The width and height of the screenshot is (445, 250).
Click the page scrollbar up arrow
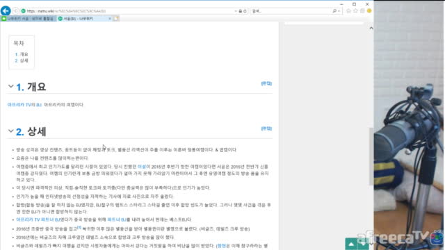pyautogui.click(x=371, y=28)
